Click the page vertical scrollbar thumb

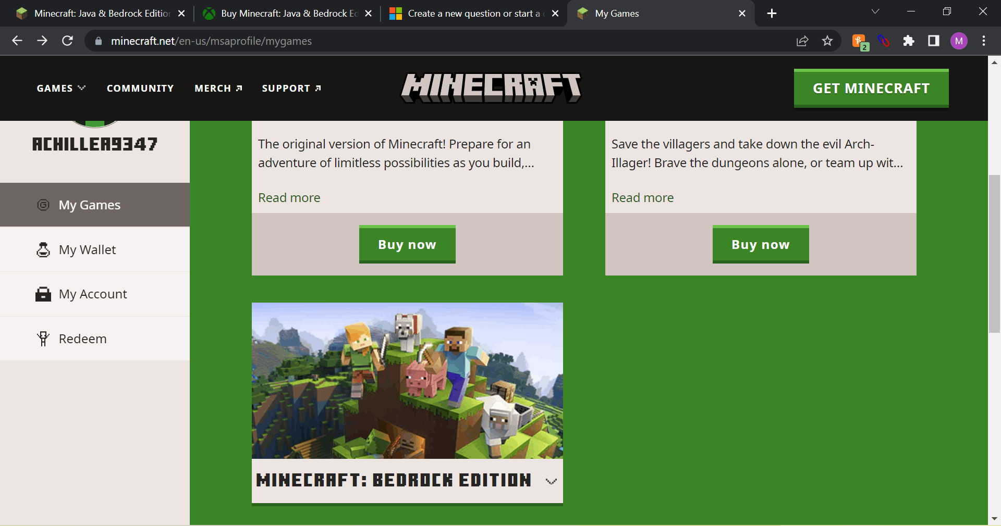tap(994, 254)
